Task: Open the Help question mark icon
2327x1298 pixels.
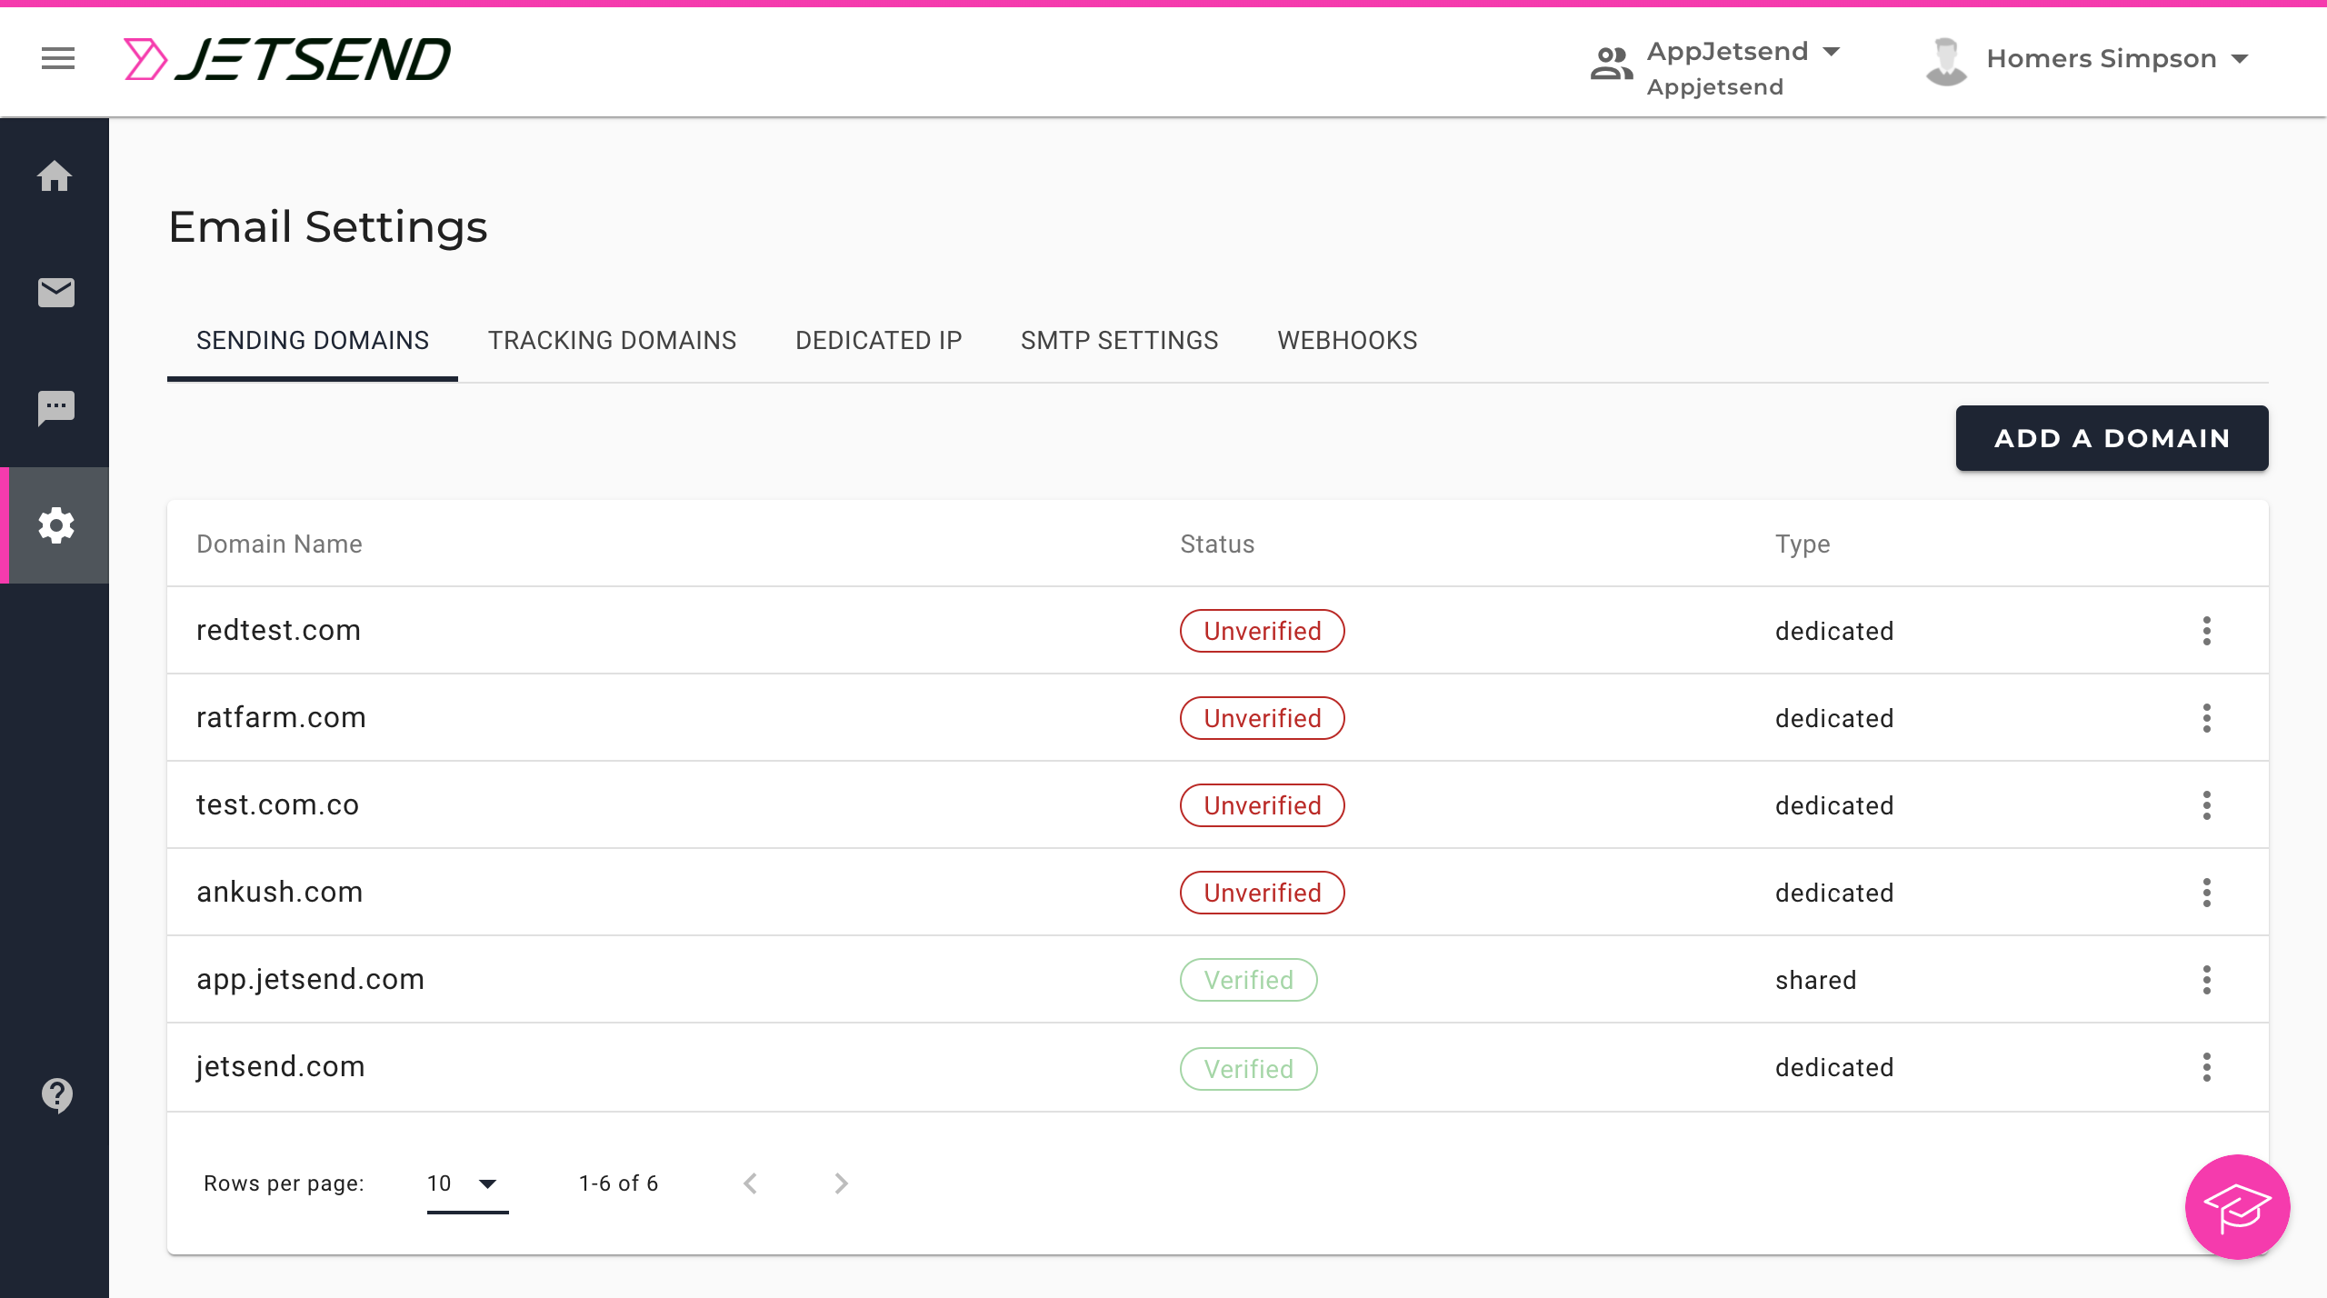Action: pos(56,1095)
